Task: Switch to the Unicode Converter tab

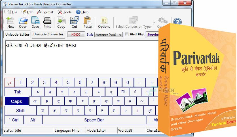Action: pyautogui.click(x=48, y=34)
